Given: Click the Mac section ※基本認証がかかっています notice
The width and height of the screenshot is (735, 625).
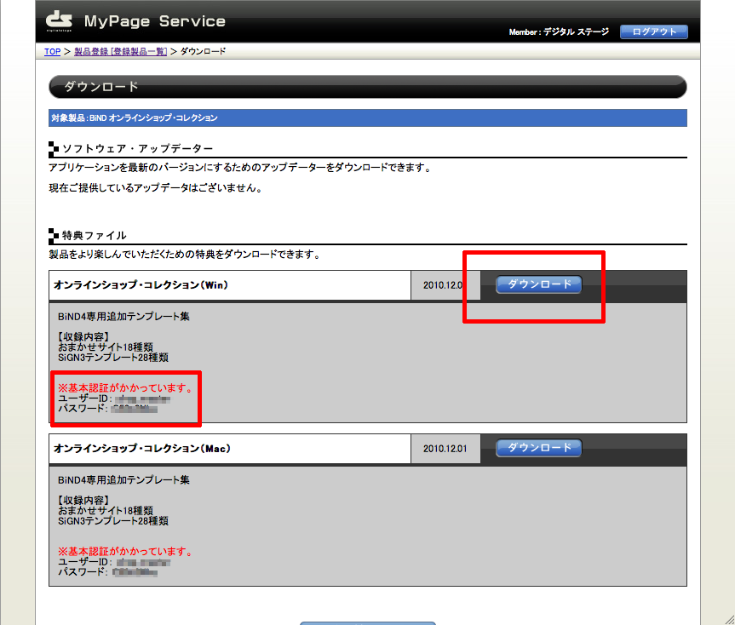Looking at the screenshot, I should [x=125, y=552].
